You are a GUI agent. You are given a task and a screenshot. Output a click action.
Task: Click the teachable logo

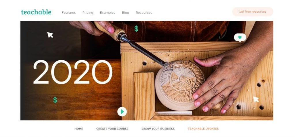tap(36, 12)
